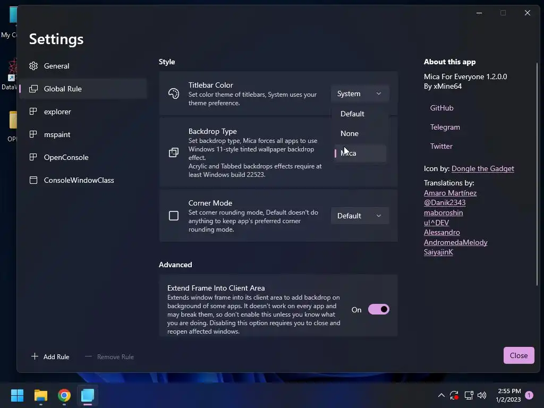
Task: Open SaiyajinK translator link
Action: (x=438, y=252)
